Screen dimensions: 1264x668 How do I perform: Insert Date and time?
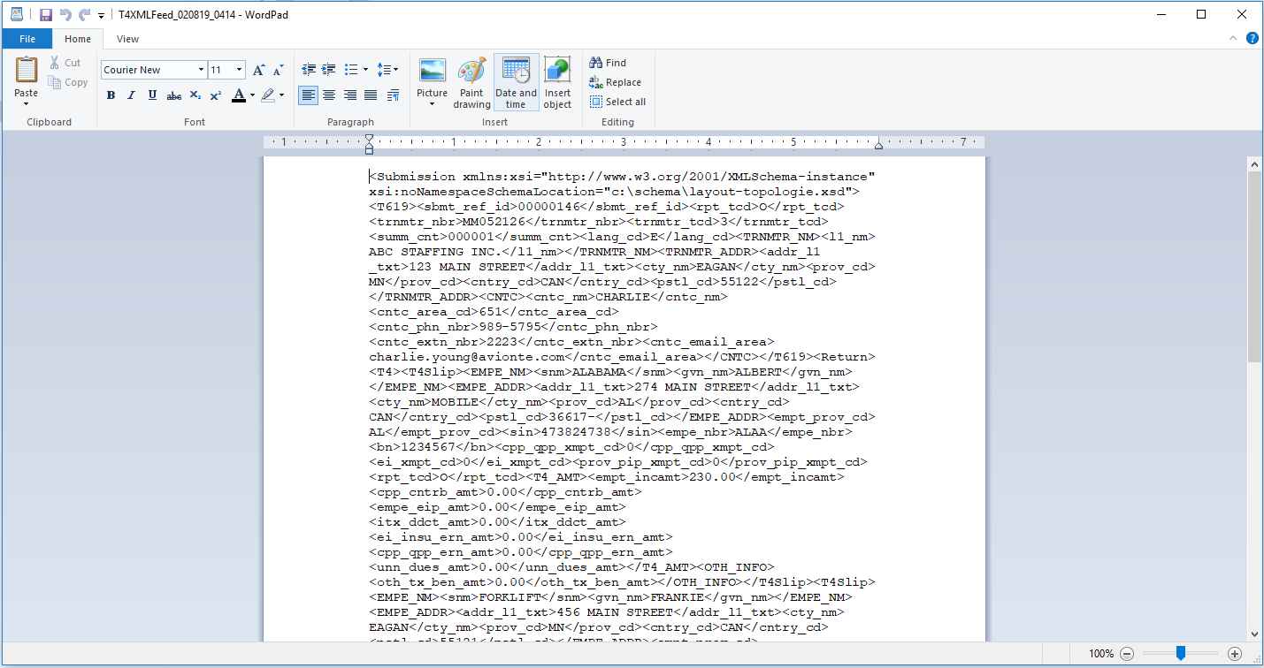516,83
